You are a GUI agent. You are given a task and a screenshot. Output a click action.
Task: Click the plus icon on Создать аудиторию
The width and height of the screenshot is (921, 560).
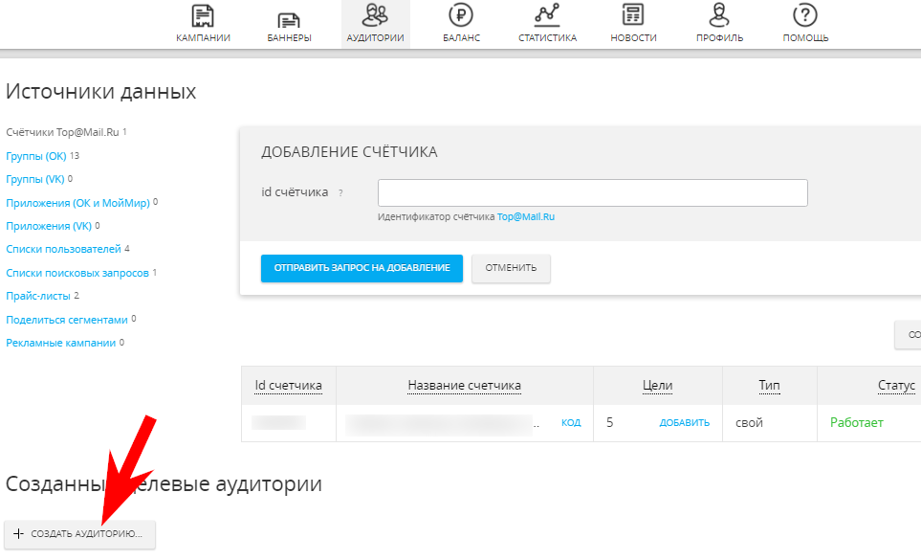(x=20, y=535)
